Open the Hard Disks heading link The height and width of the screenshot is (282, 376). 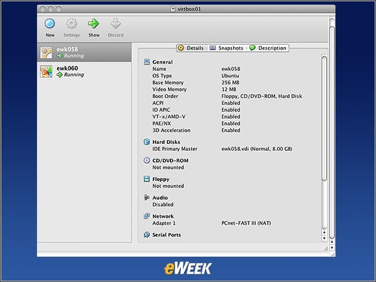click(x=166, y=142)
